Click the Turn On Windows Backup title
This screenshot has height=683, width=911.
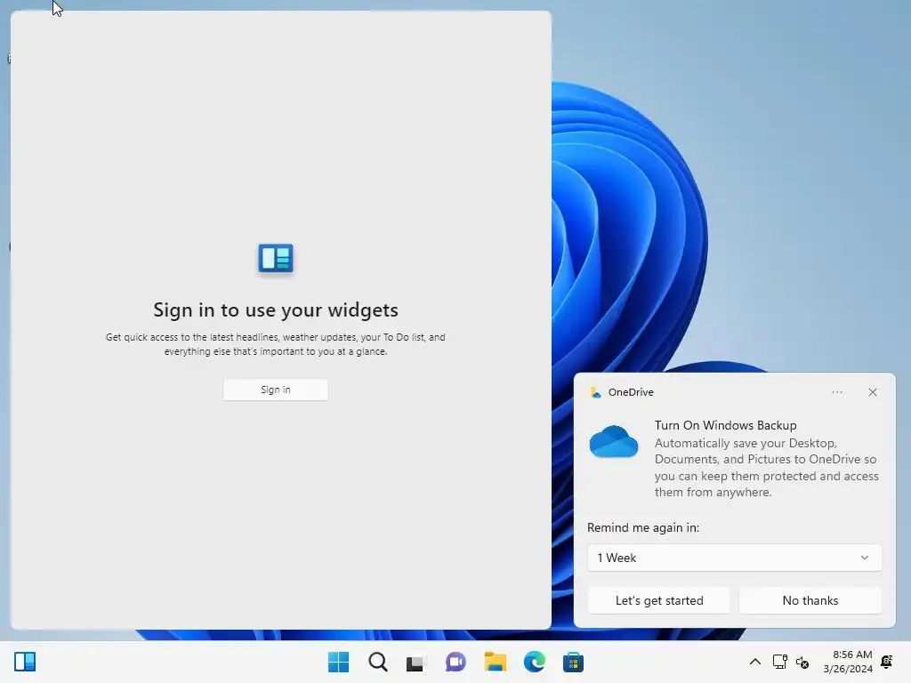point(725,425)
